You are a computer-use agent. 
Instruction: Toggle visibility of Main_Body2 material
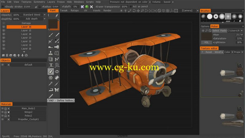[2, 108]
